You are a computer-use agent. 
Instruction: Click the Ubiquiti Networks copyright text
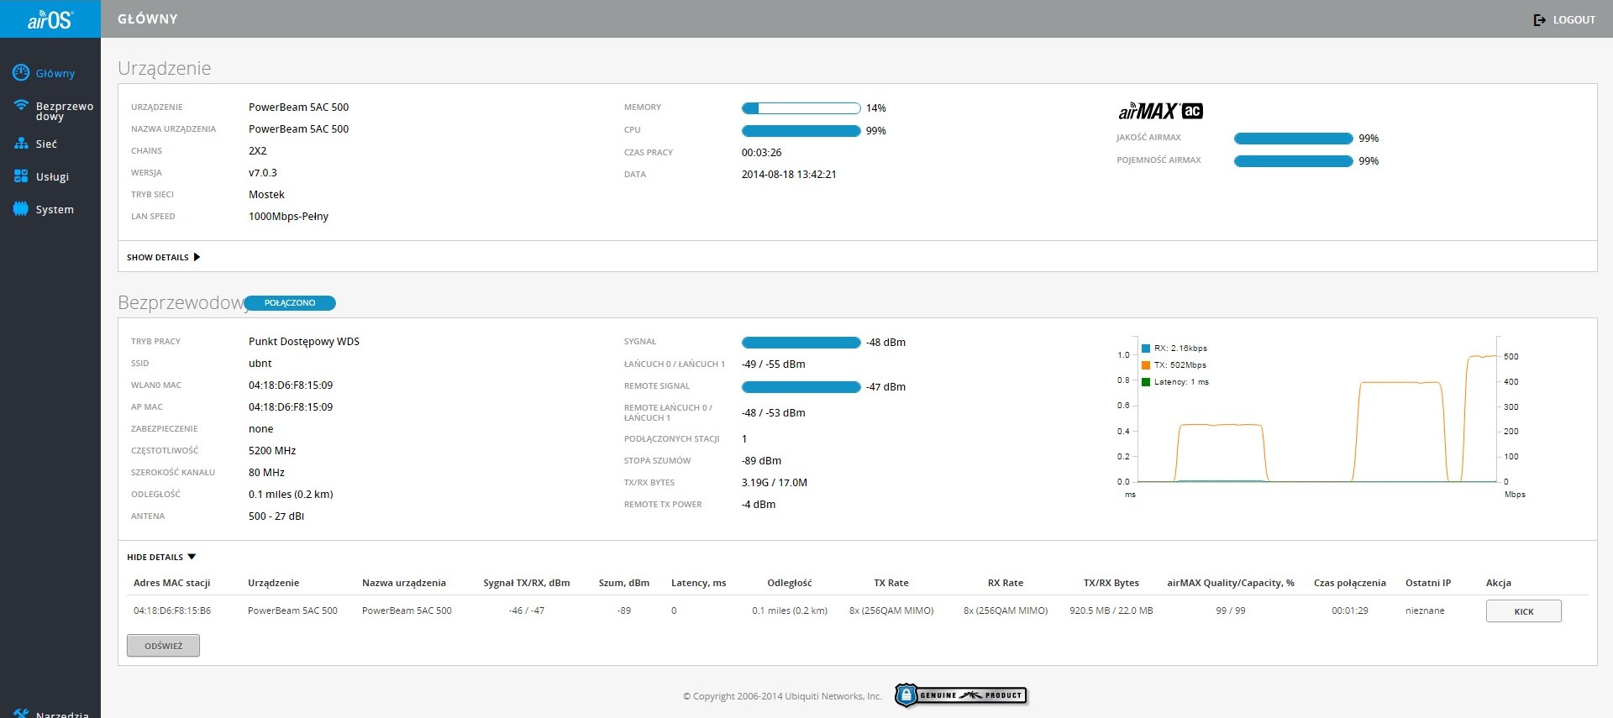pos(782,696)
